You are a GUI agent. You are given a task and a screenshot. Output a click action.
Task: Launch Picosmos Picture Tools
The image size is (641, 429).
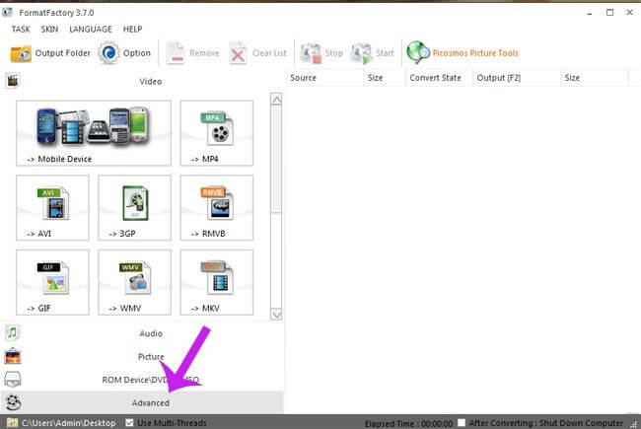(x=418, y=53)
